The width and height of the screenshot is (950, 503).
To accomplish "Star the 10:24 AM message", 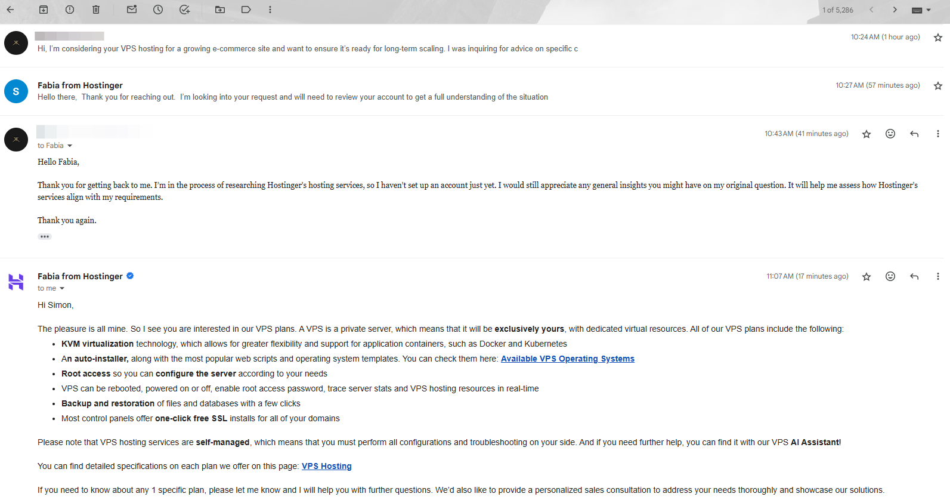I will click(937, 36).
